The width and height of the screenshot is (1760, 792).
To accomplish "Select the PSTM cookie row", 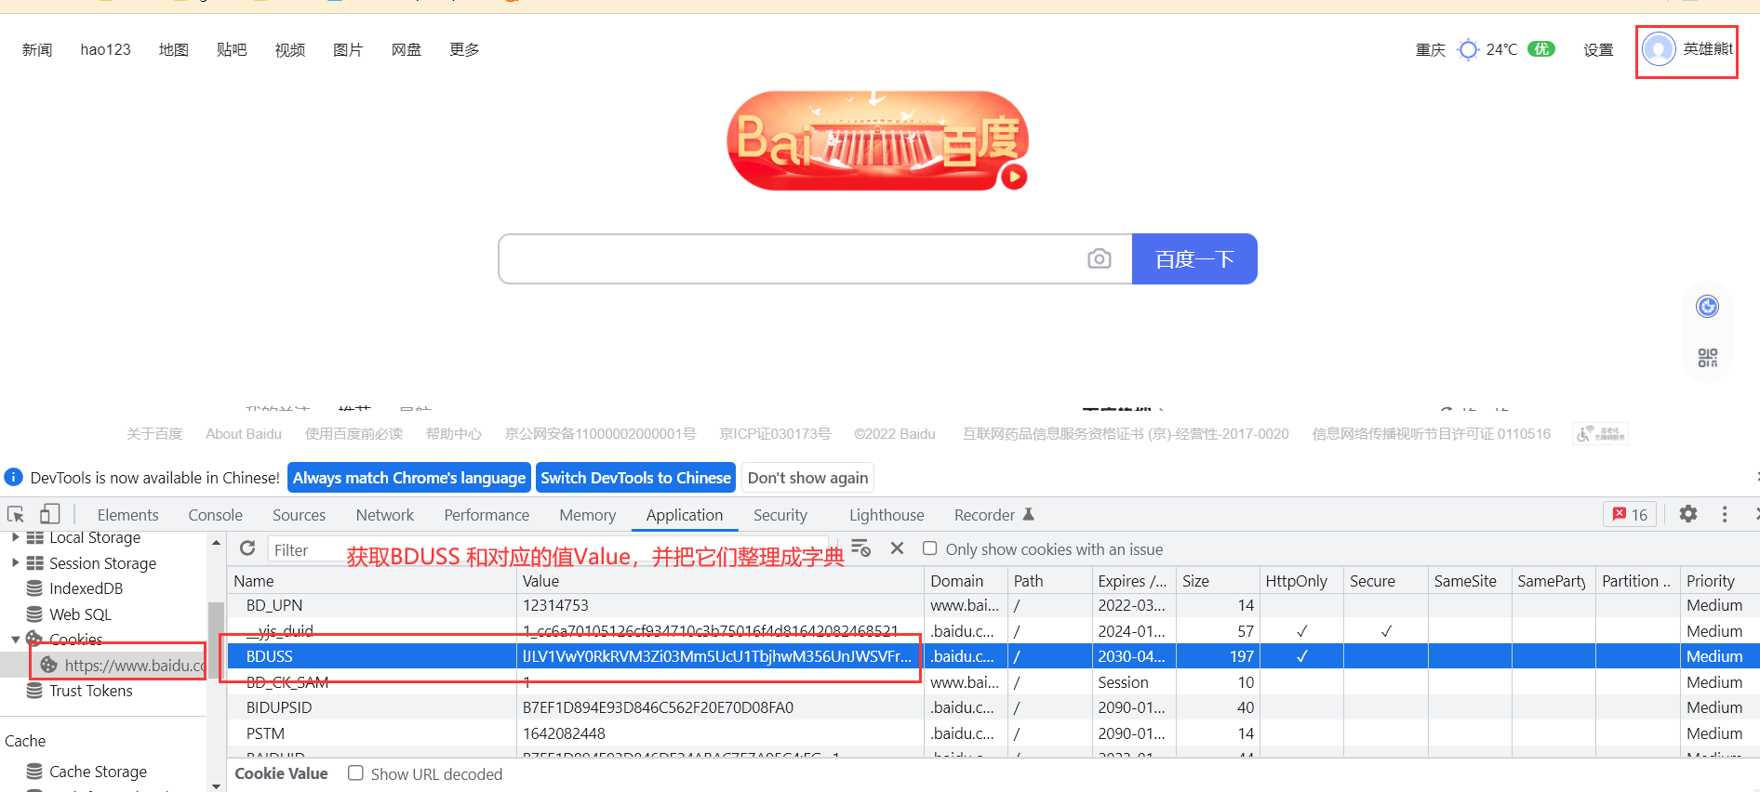I will click(x=993, y=733).
